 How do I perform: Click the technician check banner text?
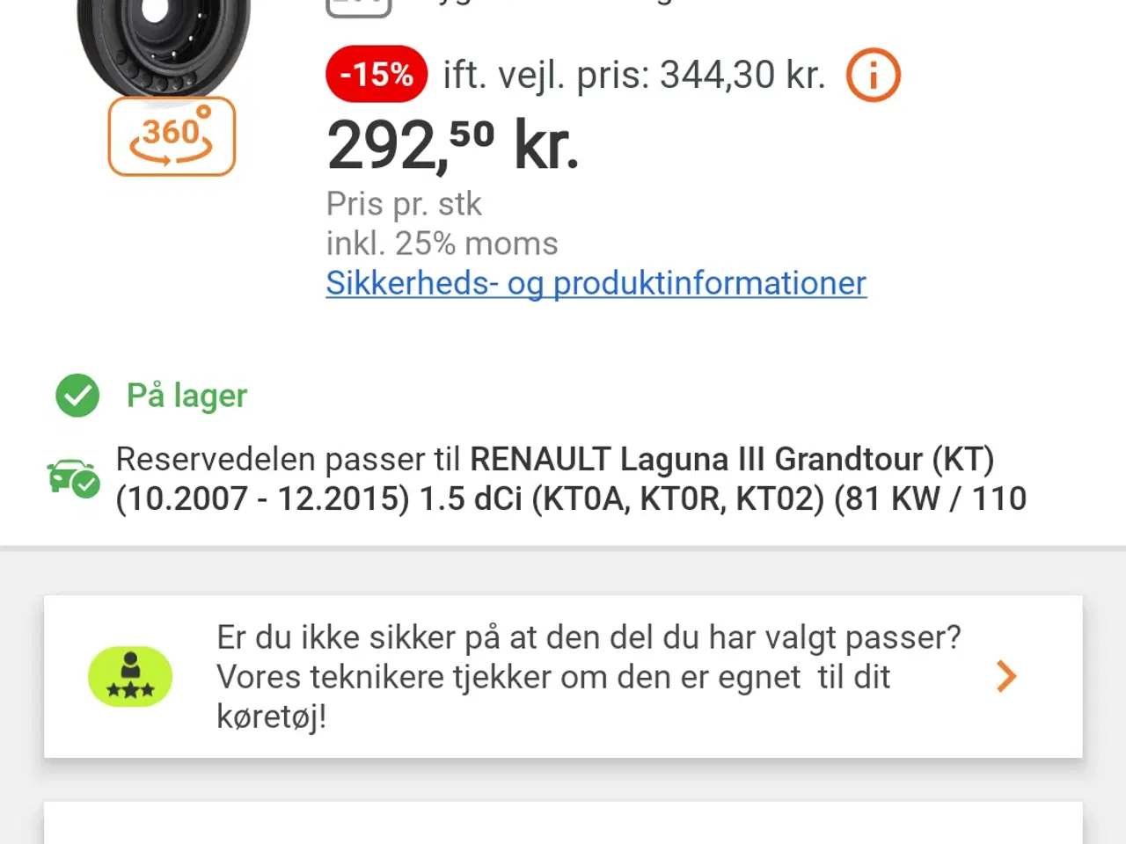(589, 676)
